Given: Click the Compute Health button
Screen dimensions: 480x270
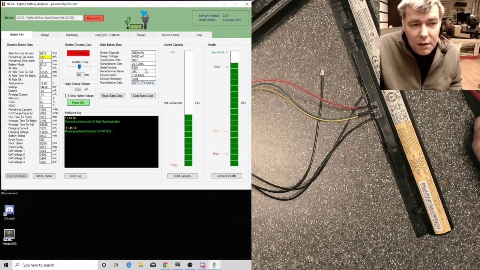Looking at the screenshot, I should click(x=226, y=176).
